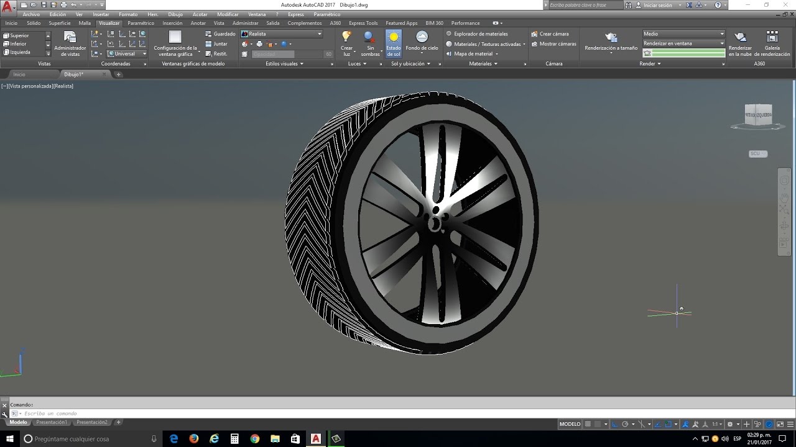The width and height of the screenshot is (796, 447).
Task: Open Firefox from the Windows taskbar
Action: click(193, 438)
